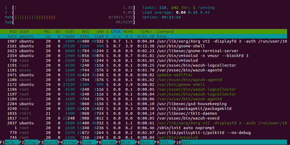Viewport: 290px width, 145px height.
Task: Open F6 SortBy selector
Action: (106, 142)
